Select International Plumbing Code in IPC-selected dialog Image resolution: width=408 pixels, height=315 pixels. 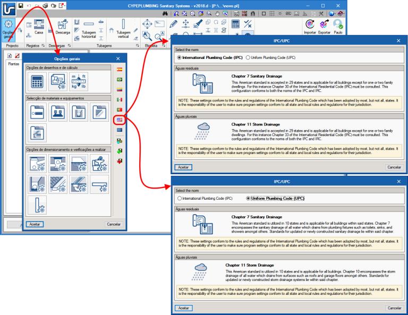pyautogui.click(x=210, y=57)
